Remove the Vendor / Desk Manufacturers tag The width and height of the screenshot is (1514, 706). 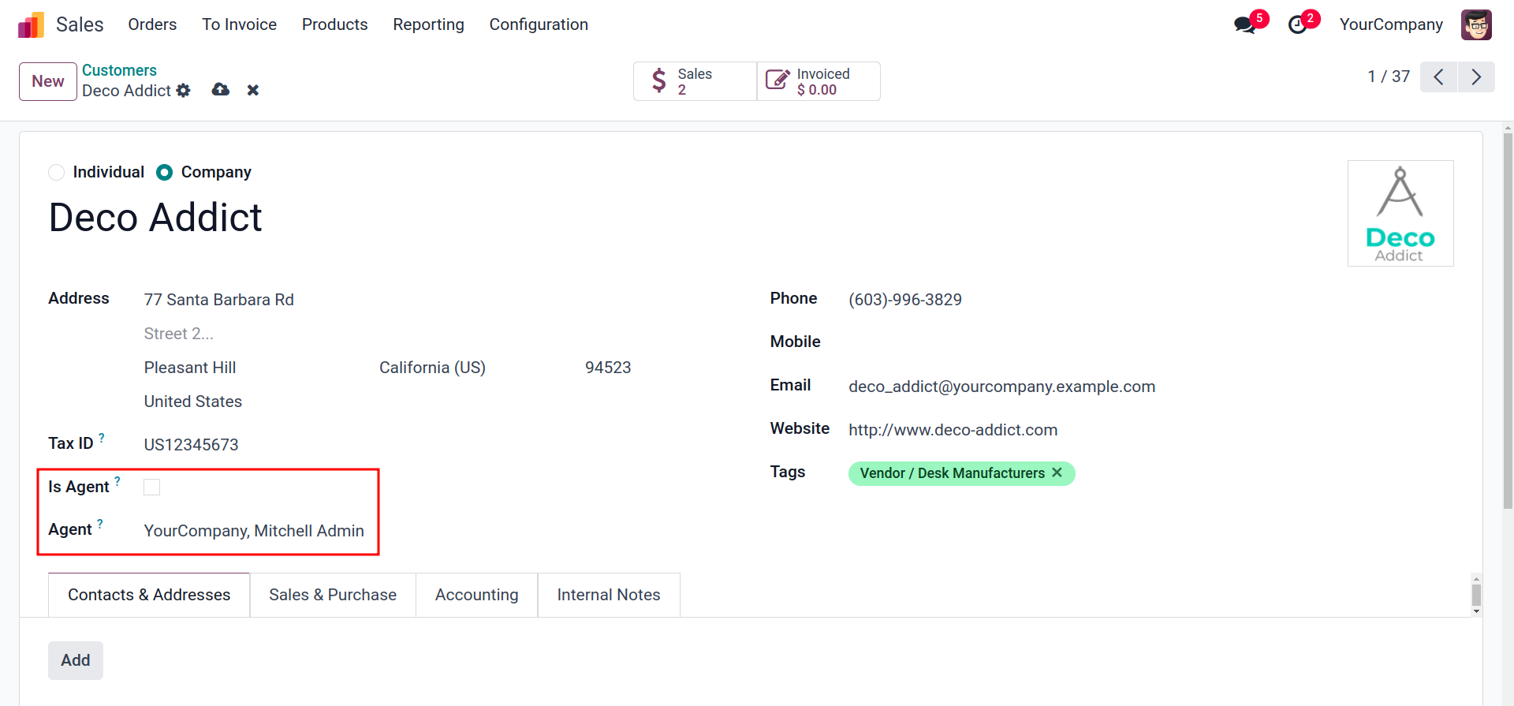click(x=1057, y=473)
